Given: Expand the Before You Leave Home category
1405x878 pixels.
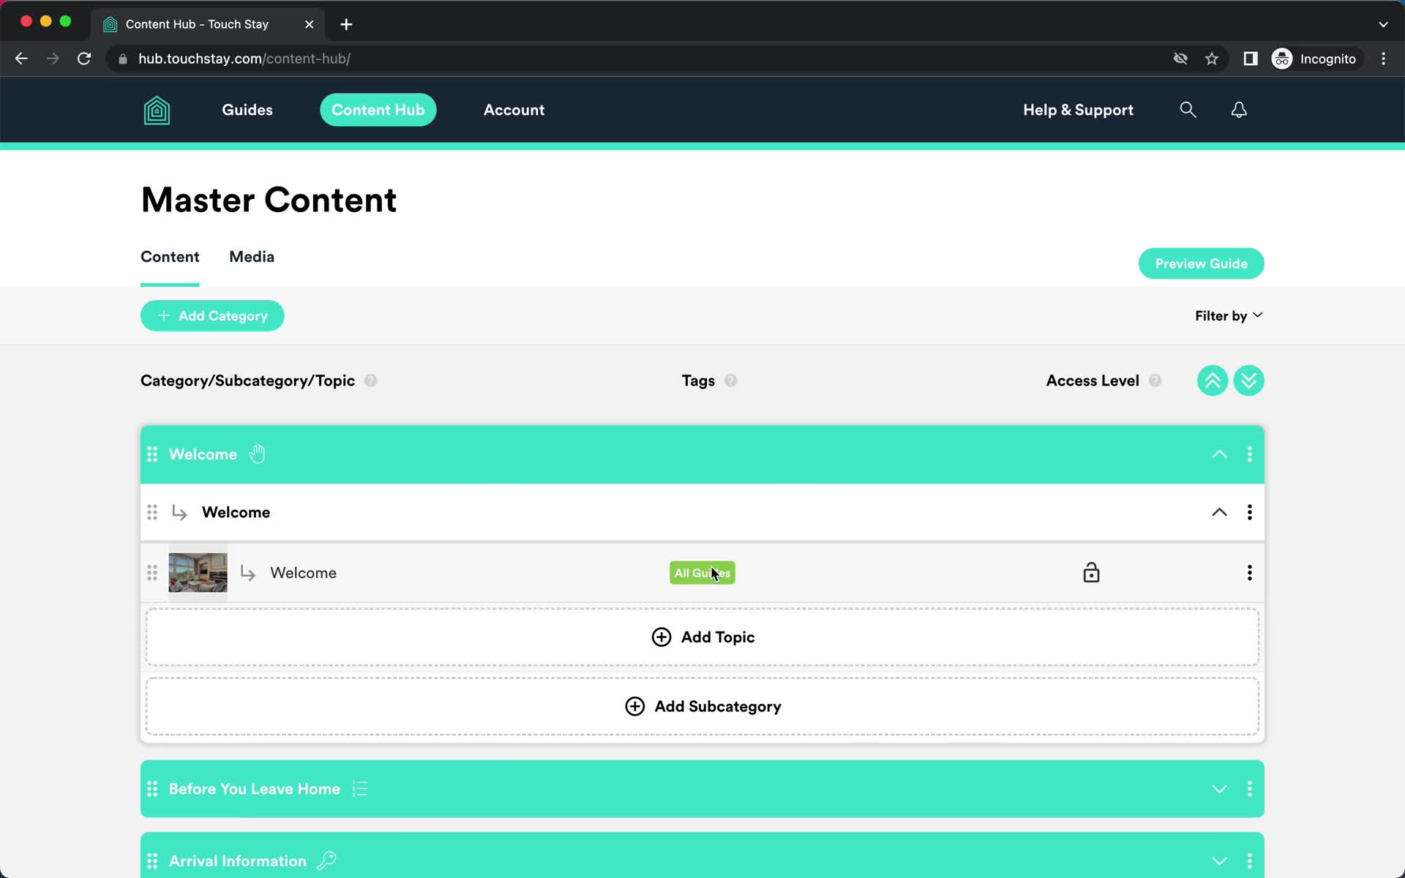Looking at the screenshot, I should [1219, 788].
